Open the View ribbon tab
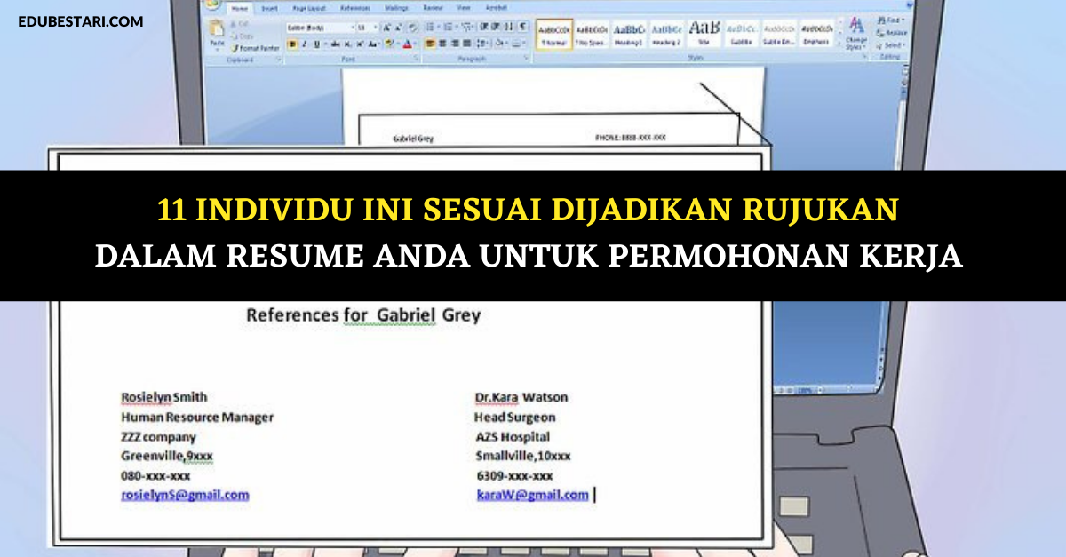The image size is (1066, 557). 464,8
